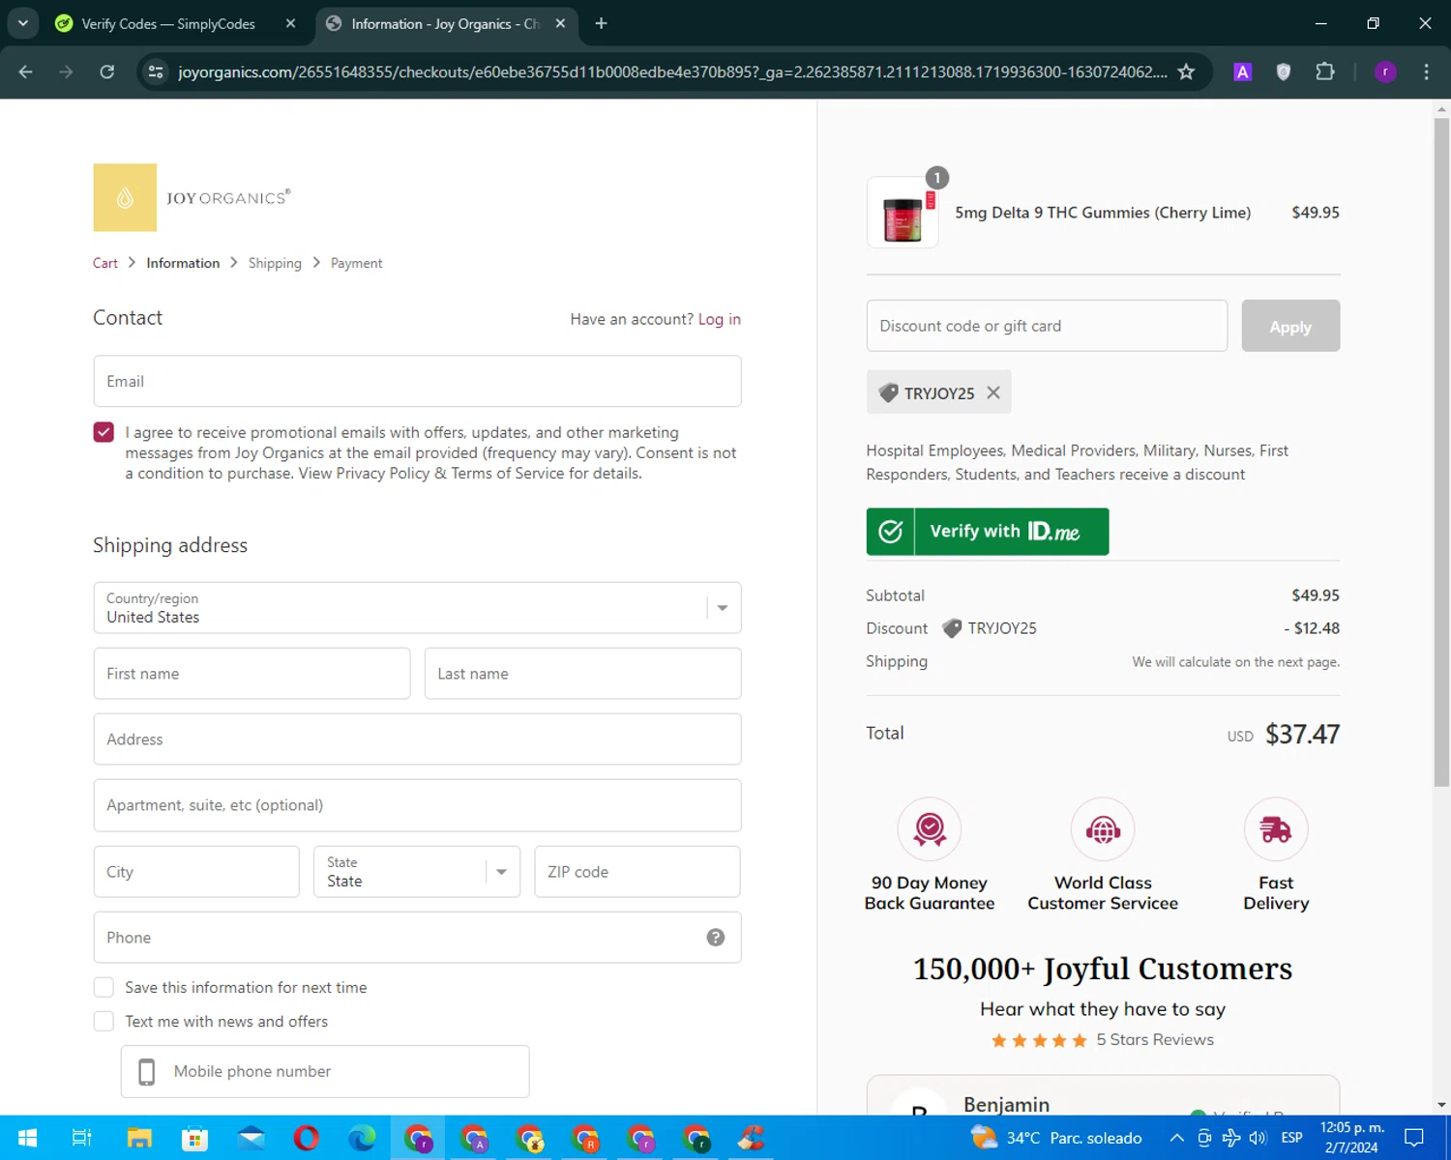Open the Windows notification center
This screenshot has width=1451, height=1160.
click(1414, 1138)
